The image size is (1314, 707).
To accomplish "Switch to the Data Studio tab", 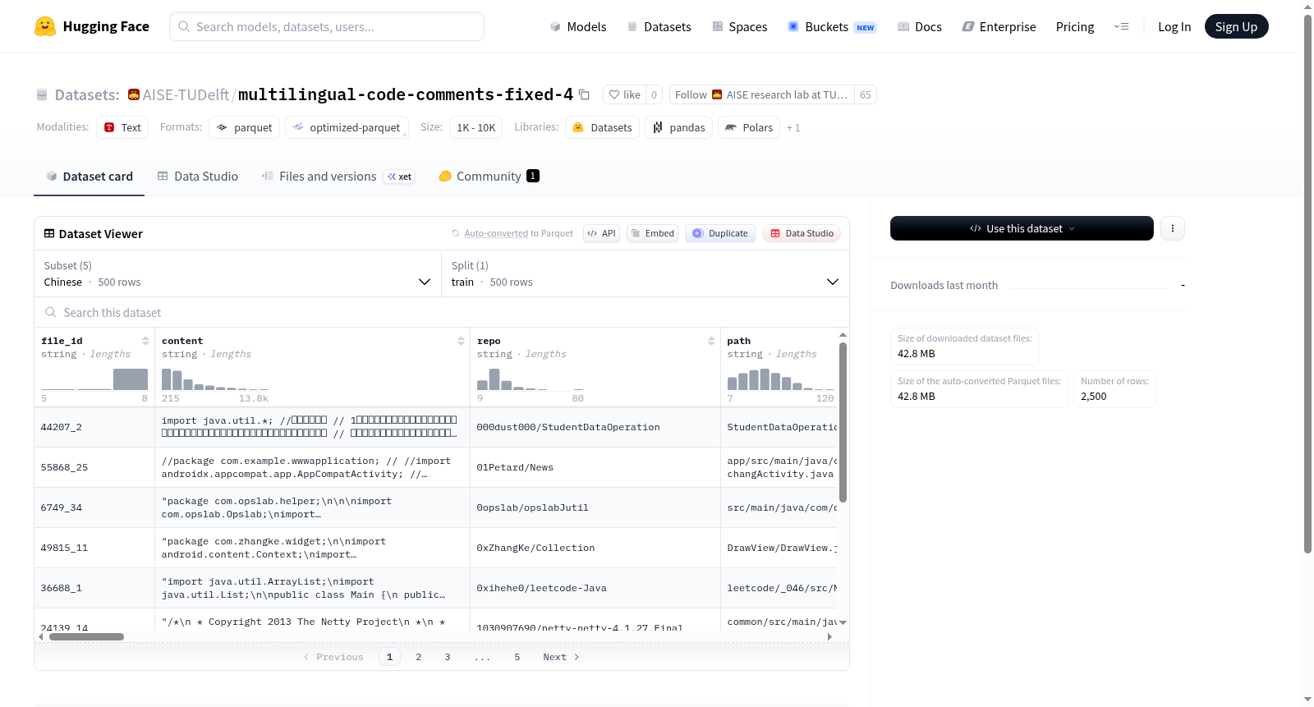I will coord(197,176).
